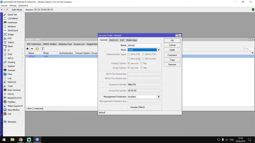Image resolution: width=255 pixels, height=143 pixels.
Task: Expand the MPLS submenu
Action: [x=22, y=58]
